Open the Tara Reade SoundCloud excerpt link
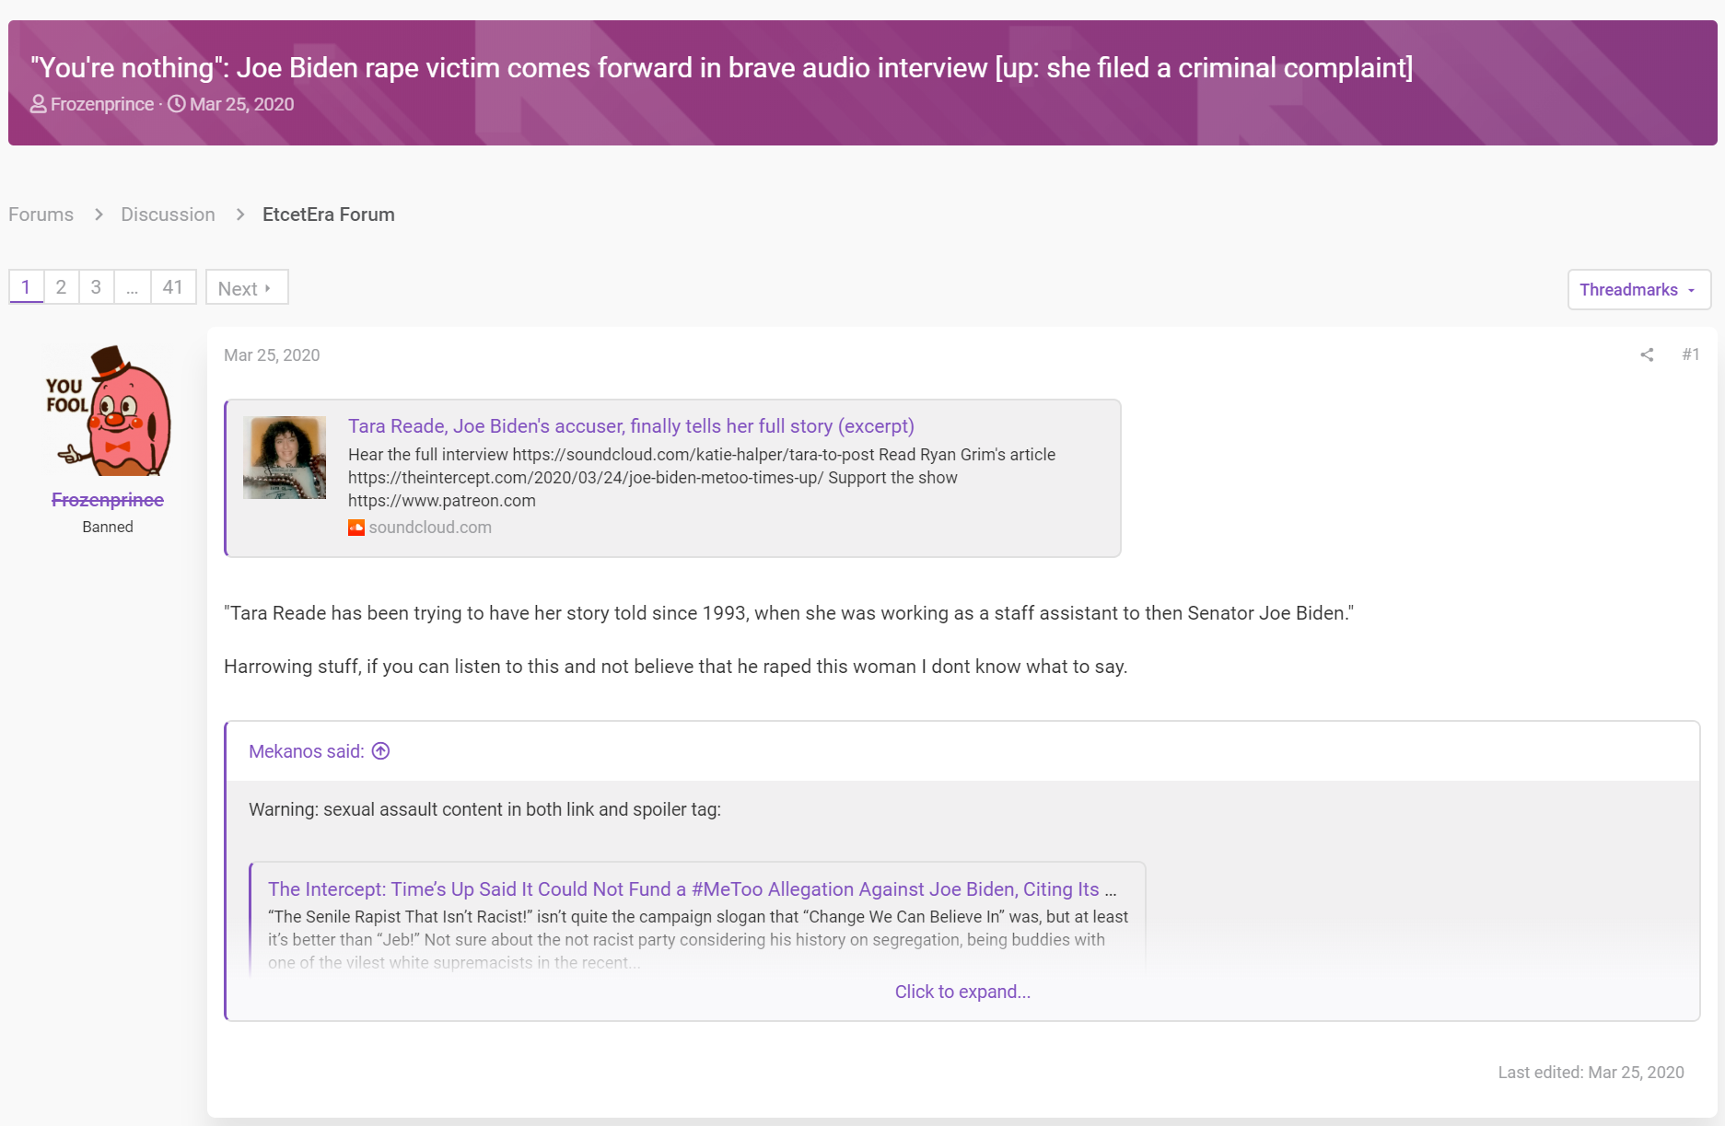Screen dimensions: 1725x1126 (x=631, y=426)
